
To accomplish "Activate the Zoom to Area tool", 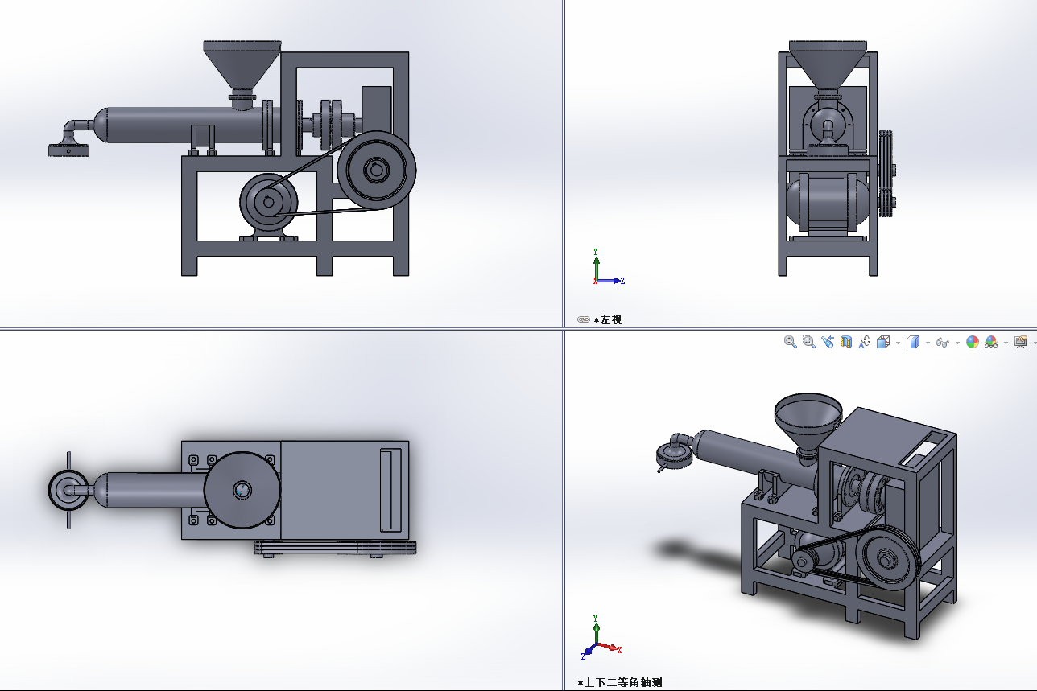I will point(808,342).
